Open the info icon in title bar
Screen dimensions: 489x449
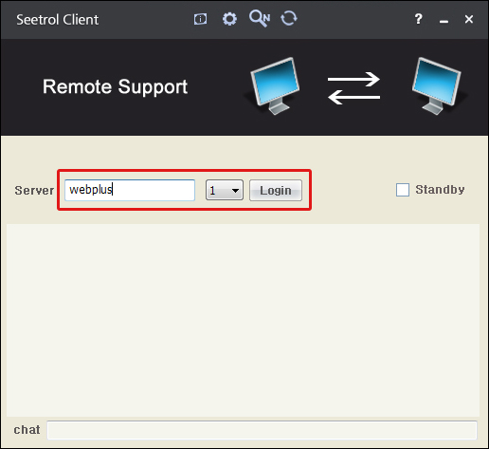201,19
